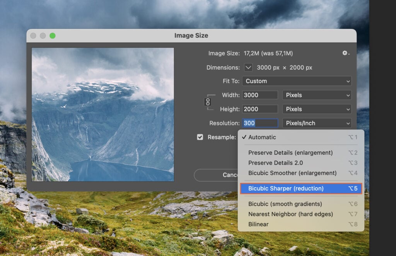396x256 pixels.
Task: Change Resolution units via Pixels/Inch dropdown
Action: click(317, 123)
